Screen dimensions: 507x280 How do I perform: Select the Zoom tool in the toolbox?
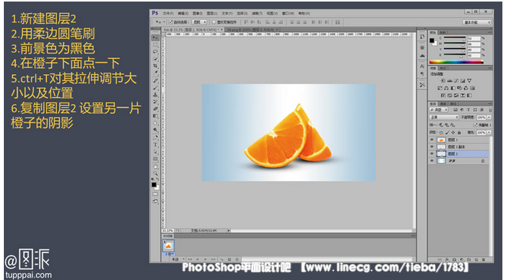pos(156,174)
